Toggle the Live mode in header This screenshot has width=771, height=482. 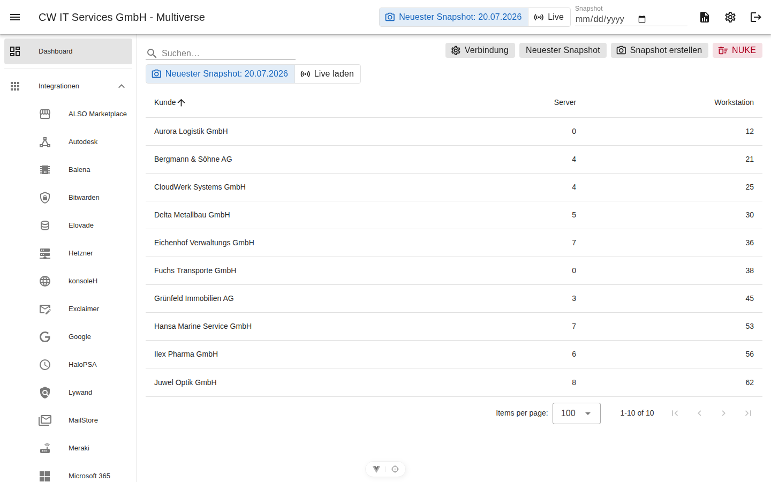(549, 17)
